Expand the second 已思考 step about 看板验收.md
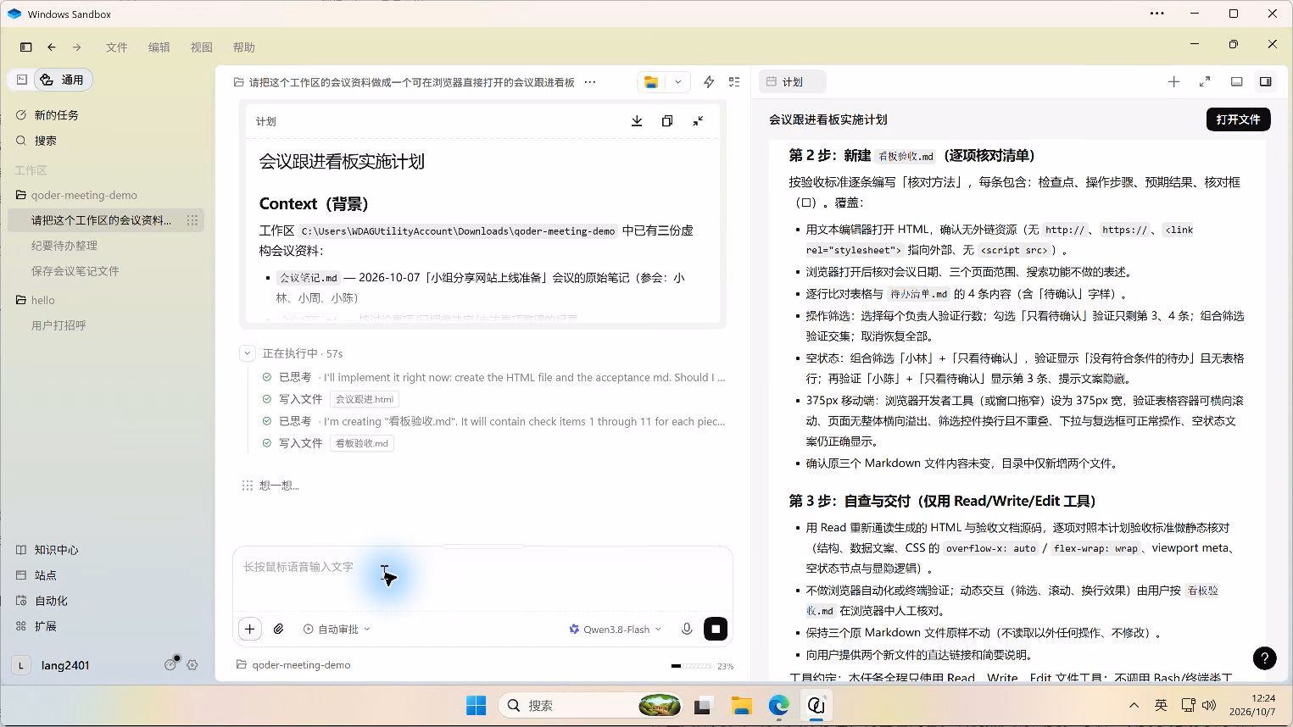The height and width of the screenshot is (727, 1293). (493, 421)
